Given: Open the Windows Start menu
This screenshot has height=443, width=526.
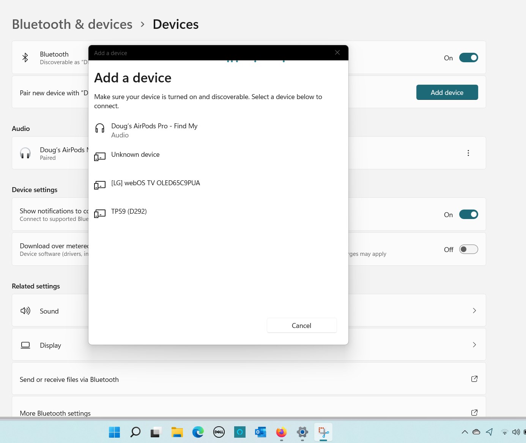Looking at the screenshot, I should click(114, 432).
